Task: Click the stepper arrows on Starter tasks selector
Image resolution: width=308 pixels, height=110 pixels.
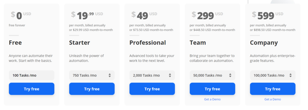Action: pyautogui.click(x=109, y=75)
